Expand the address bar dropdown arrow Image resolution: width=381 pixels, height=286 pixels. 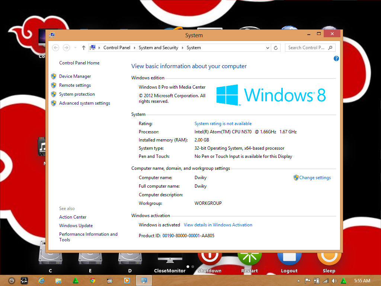coord(267,48)
